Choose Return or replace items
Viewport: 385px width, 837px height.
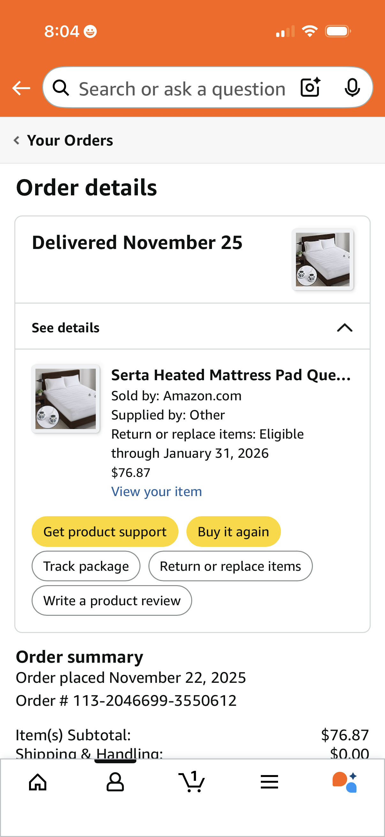pos(230,566)
